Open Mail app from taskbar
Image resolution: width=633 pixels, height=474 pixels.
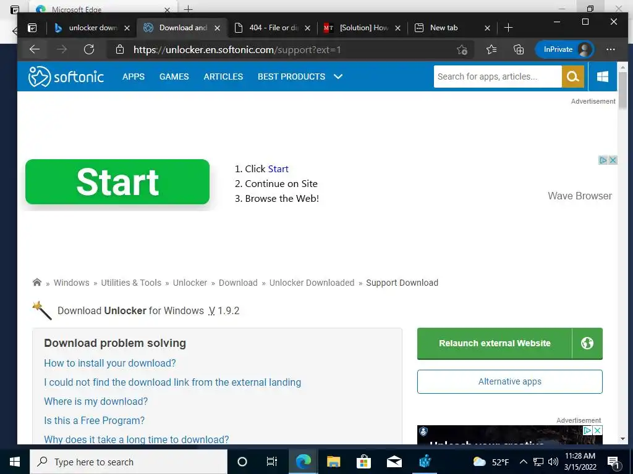(x=394, y=462)
